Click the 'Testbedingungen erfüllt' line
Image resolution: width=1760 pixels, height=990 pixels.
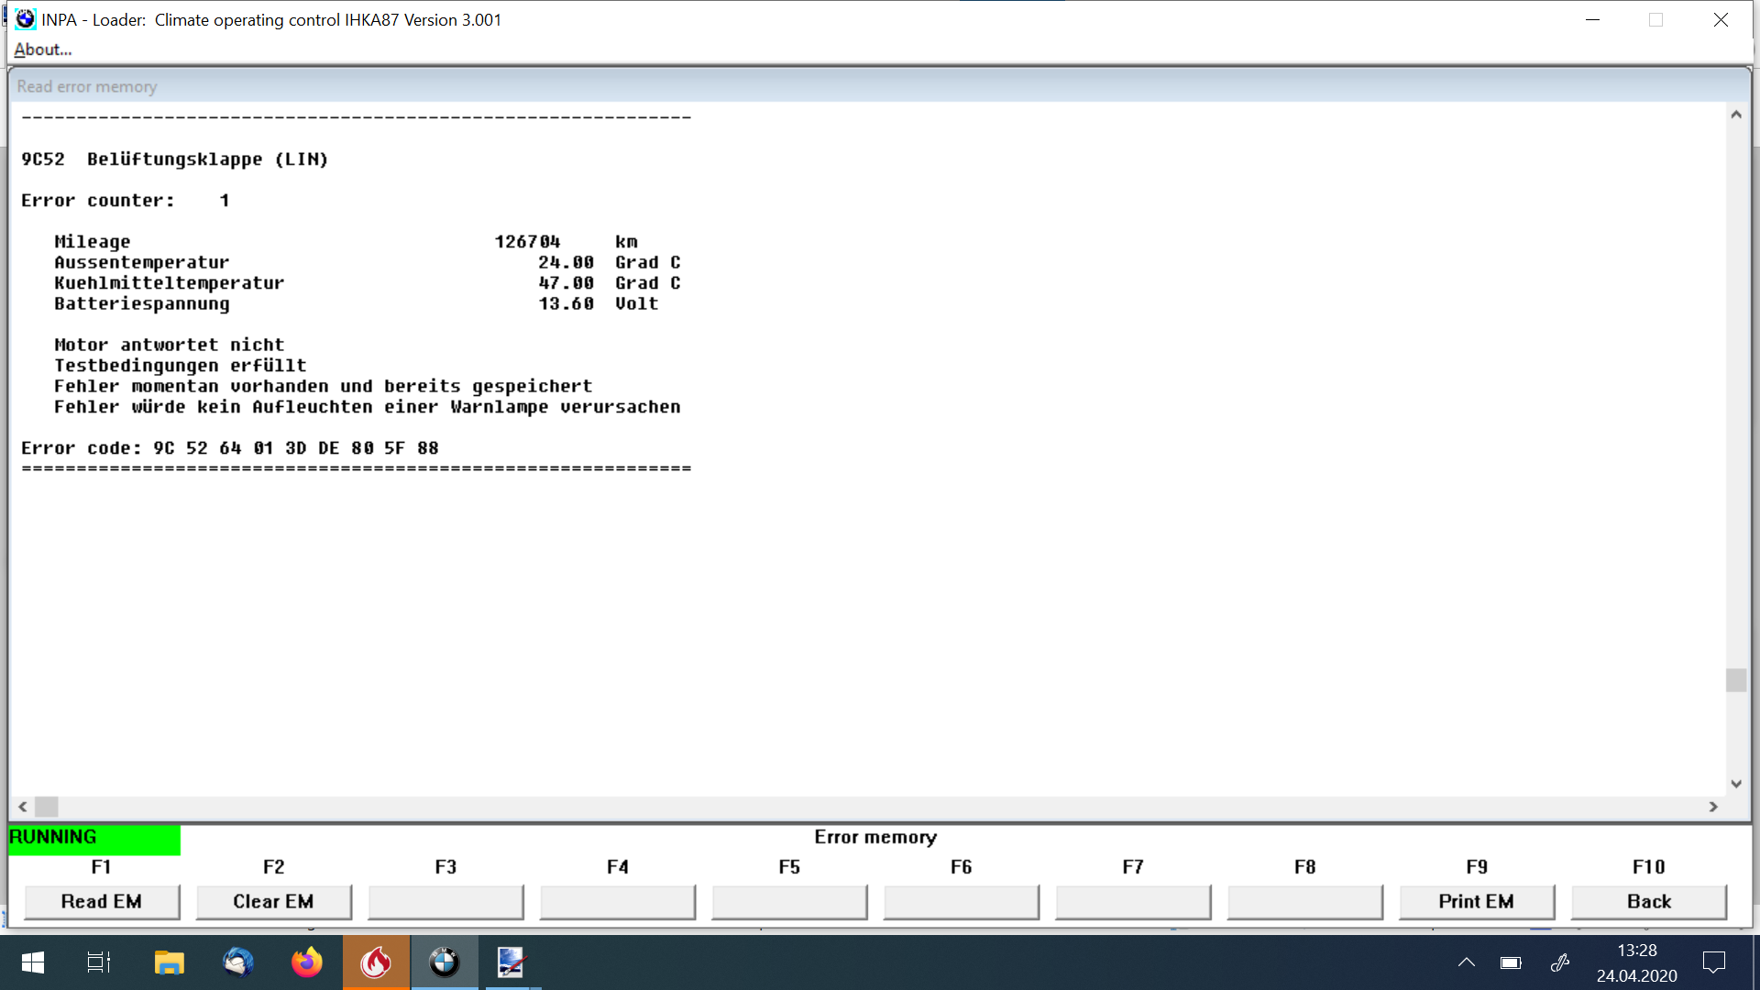point(181,366)
